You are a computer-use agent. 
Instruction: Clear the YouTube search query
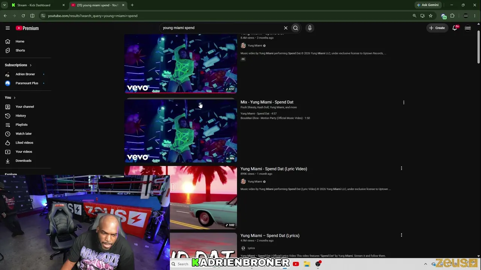[286, 28]
